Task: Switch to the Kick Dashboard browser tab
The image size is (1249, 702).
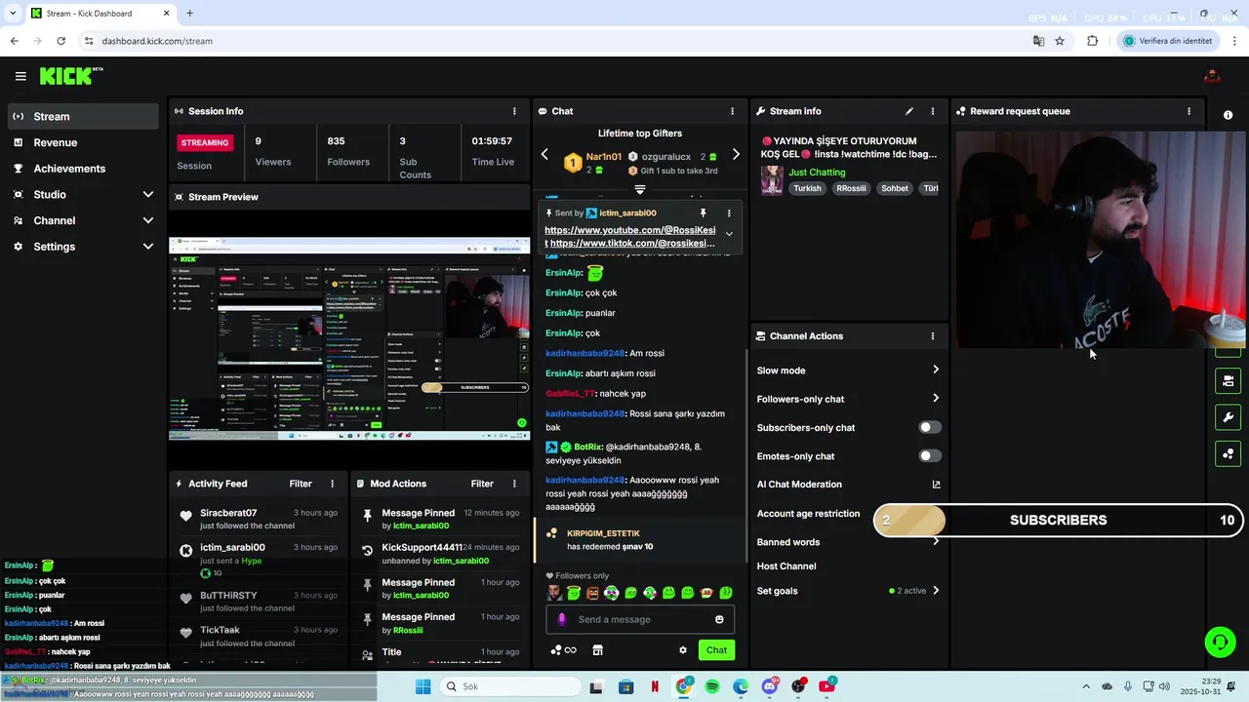Action: pyautogui.click(x=100, y=14)
